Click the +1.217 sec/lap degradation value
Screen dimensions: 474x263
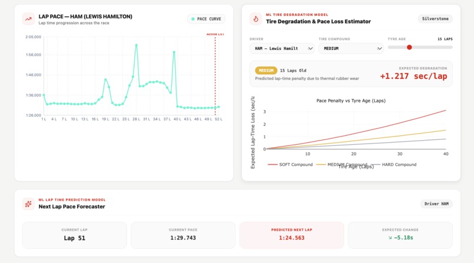pos(413,76)
